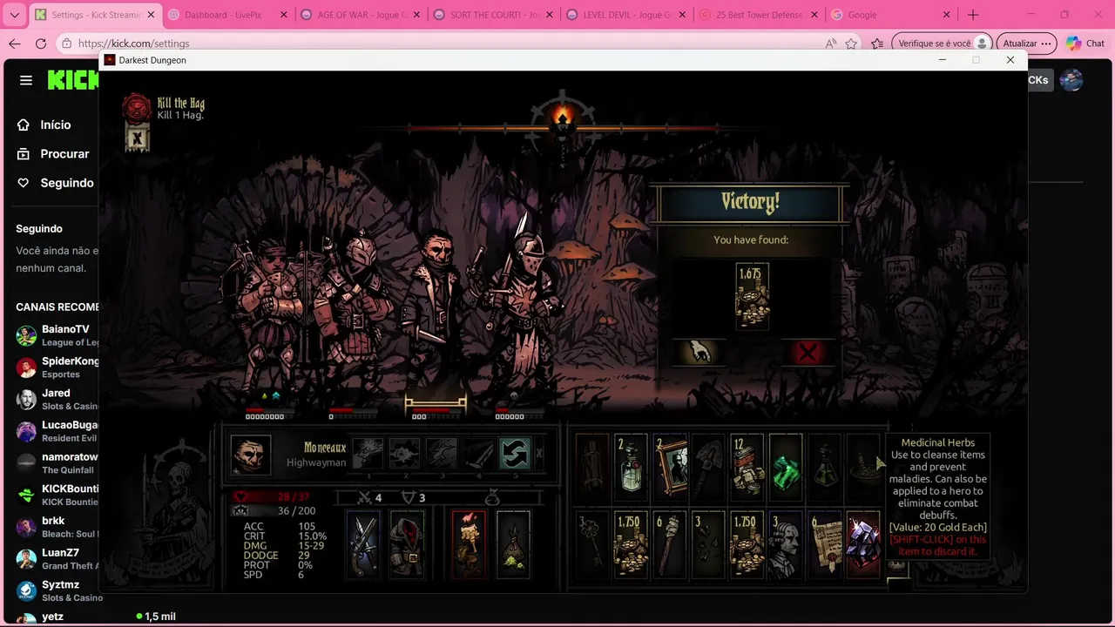Switch to Dashboard - LivePix browser tab
This screenshot has height=627, width=1115.
[x=226, y=15]
